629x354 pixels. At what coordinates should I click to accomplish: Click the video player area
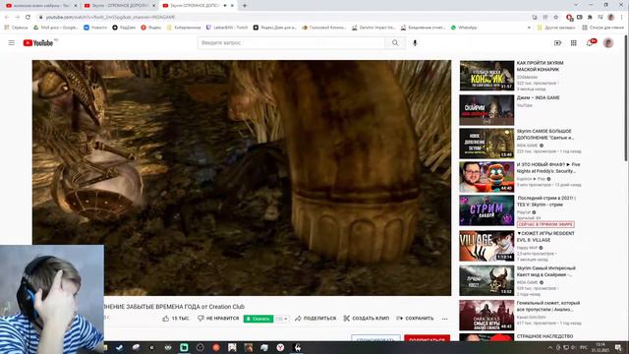242,178
